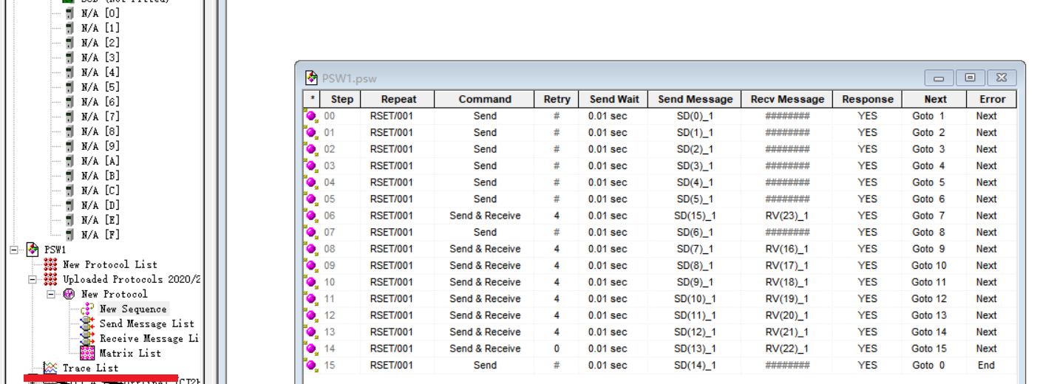Click the Send Message List icon
Viewport: 1037px width, 384px height.
tap(88, 323)
